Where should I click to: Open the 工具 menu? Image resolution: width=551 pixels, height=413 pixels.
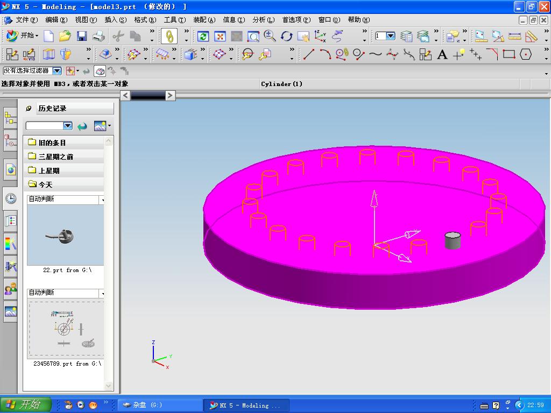[x=175, y=20]
